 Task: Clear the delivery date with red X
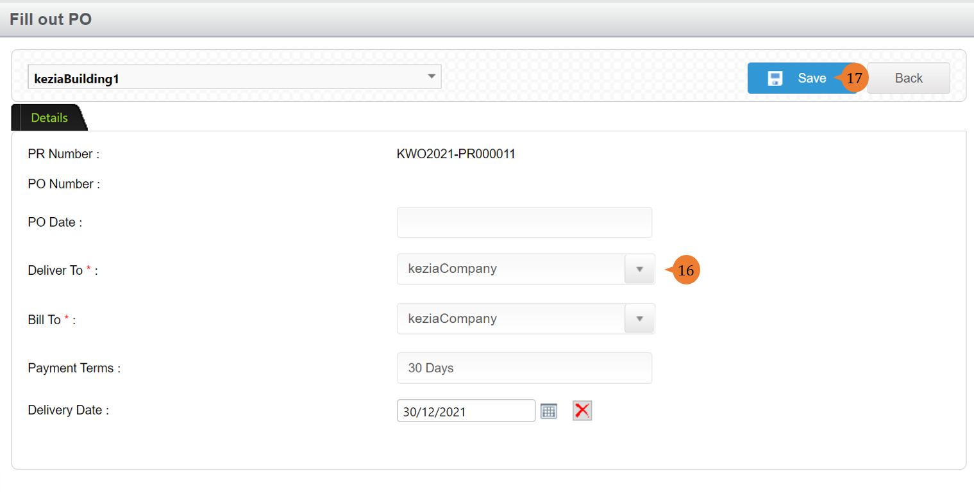click(582, 411)
